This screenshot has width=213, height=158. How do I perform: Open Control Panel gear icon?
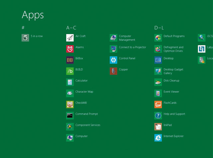click(x=113, y=60)
